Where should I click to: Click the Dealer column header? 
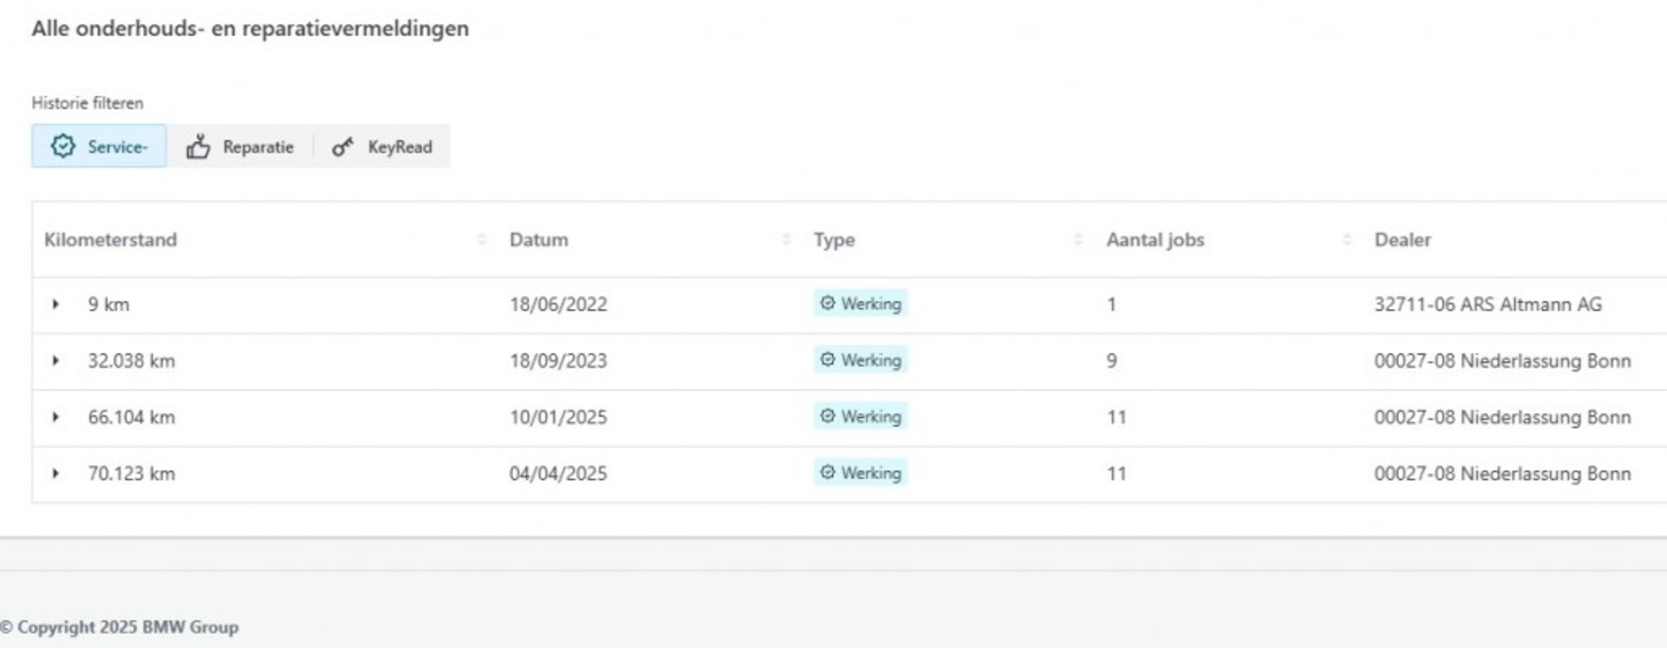tap(1402, 240)
